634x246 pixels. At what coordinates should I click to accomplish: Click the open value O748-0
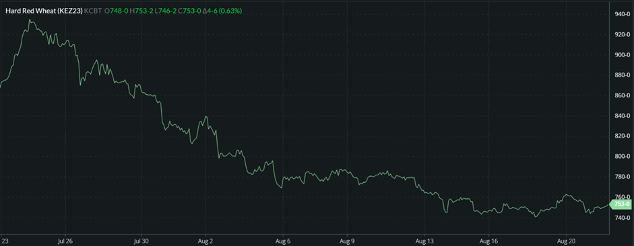[117, 11]
